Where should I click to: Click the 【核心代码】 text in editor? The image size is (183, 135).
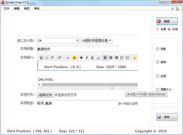[x=45, y=80]
